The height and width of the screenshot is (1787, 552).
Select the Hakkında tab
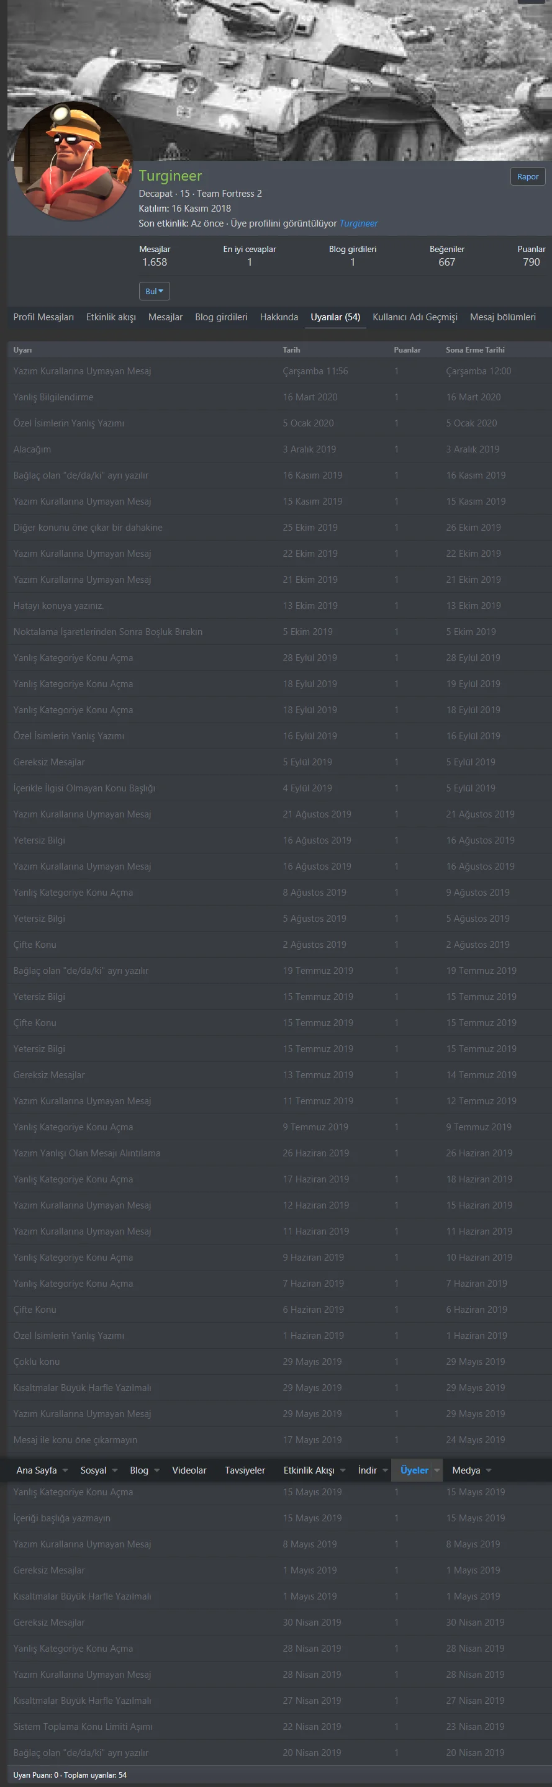click(x=278, y=317)
